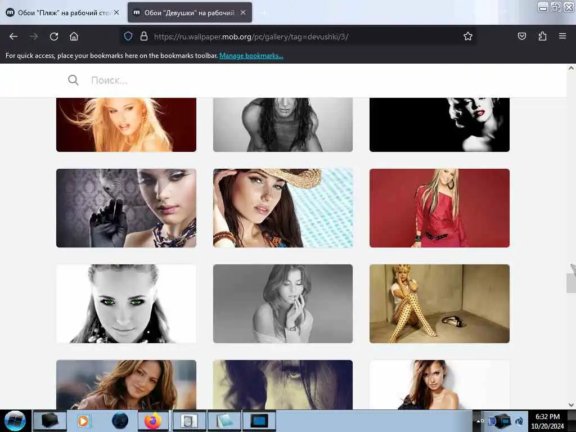This screenshot has width=576, height=432.
Task: Go back to the previous page
Action: [x=13, y=37]
